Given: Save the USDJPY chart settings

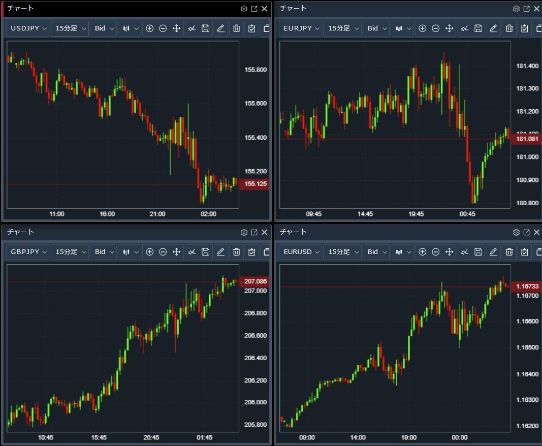Looking at the screenshot, I should click(x=205, y=28).
